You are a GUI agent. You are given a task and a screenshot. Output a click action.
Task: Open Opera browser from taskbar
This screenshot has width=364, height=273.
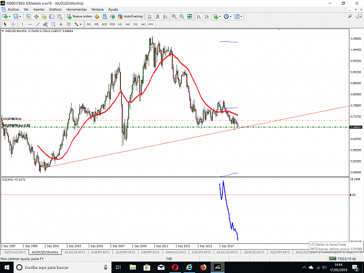[175, 267]
